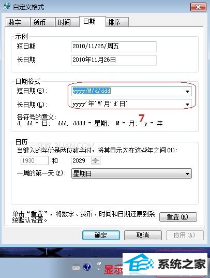Switch to the 货币 tab
Image resolution: width=210 pixels, height=278 pixels.
point(42,22)
